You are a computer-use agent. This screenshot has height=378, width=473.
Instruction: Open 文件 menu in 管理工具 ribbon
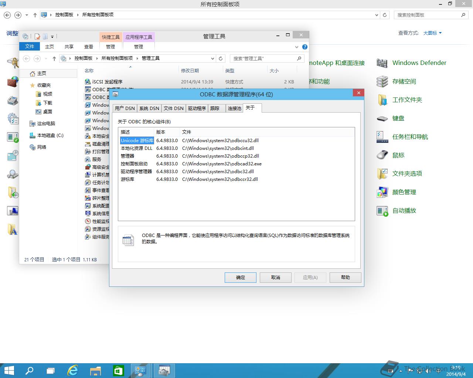[30, 47]
